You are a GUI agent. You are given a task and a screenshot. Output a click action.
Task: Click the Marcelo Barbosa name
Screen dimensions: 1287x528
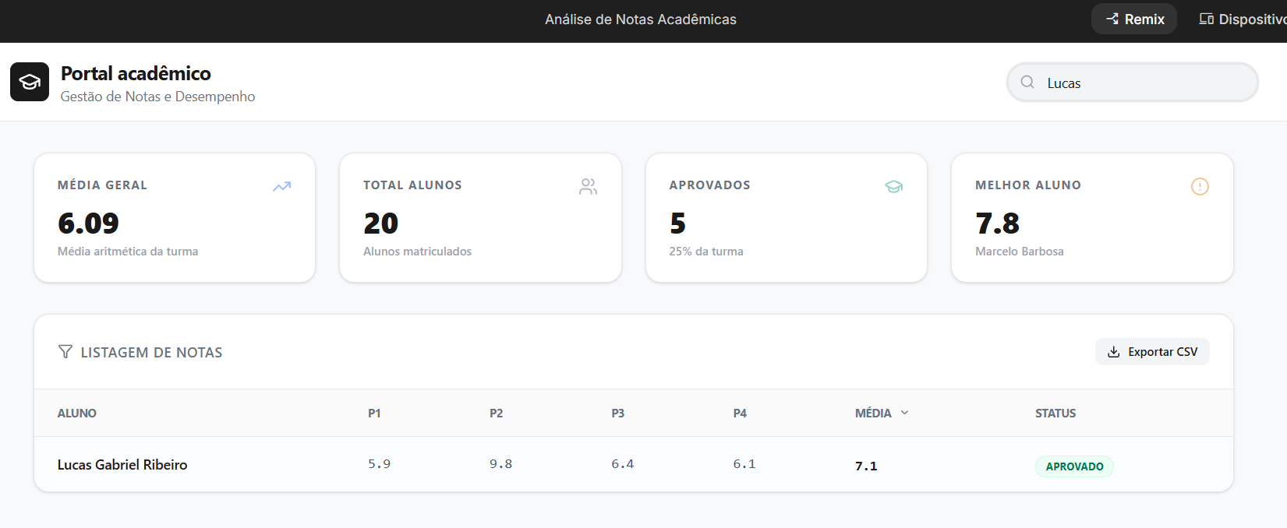coord(1020,252)
